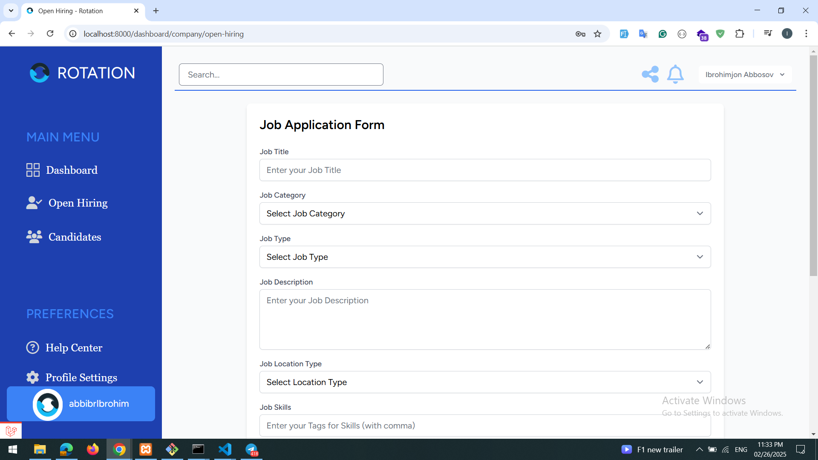The width and height of the screenshot is (818, 460).
Task: Open the Chrome profile avatar
Action: 787,34
